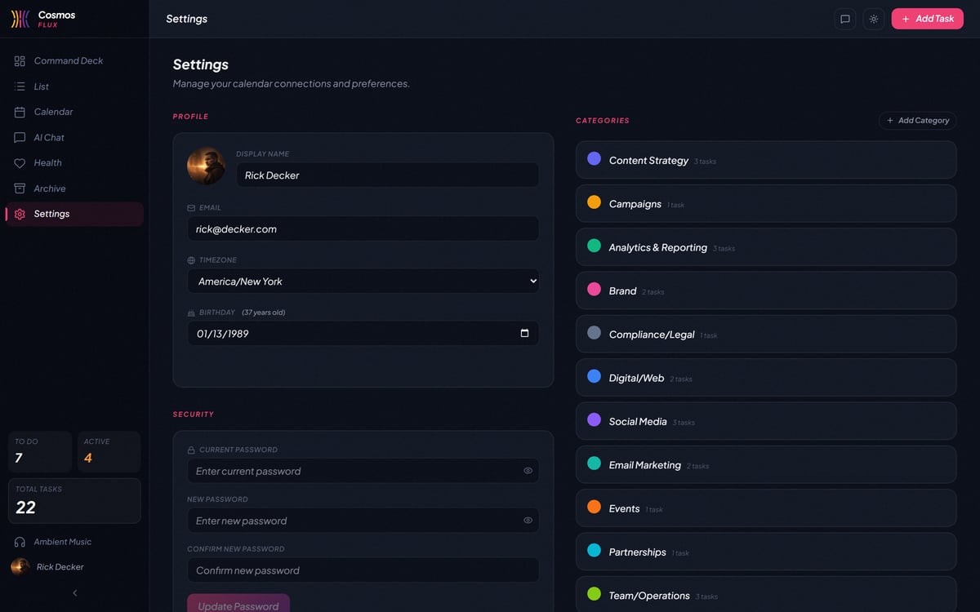This screenshot has width=980, height=612.
Task: Click Rick Decker's profile avatar photo
Action: [x=206, y=166]
